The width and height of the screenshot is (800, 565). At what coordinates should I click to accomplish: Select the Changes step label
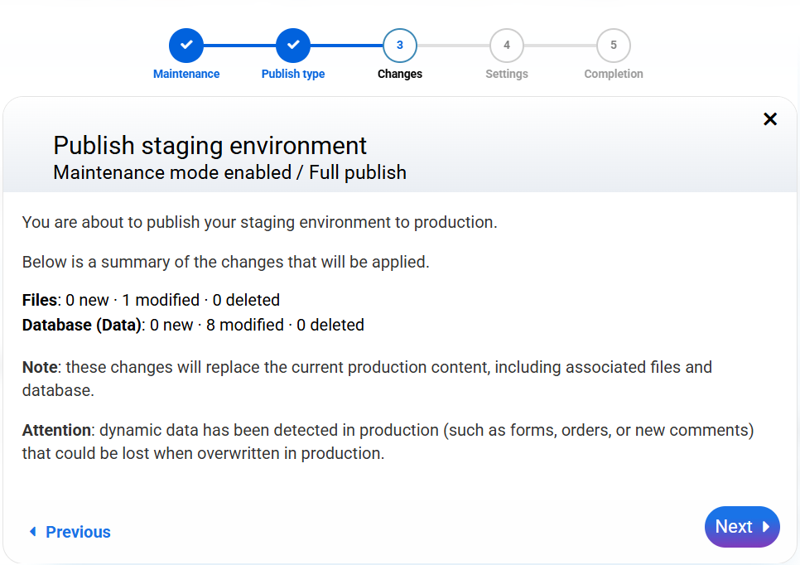click(400, 74)
